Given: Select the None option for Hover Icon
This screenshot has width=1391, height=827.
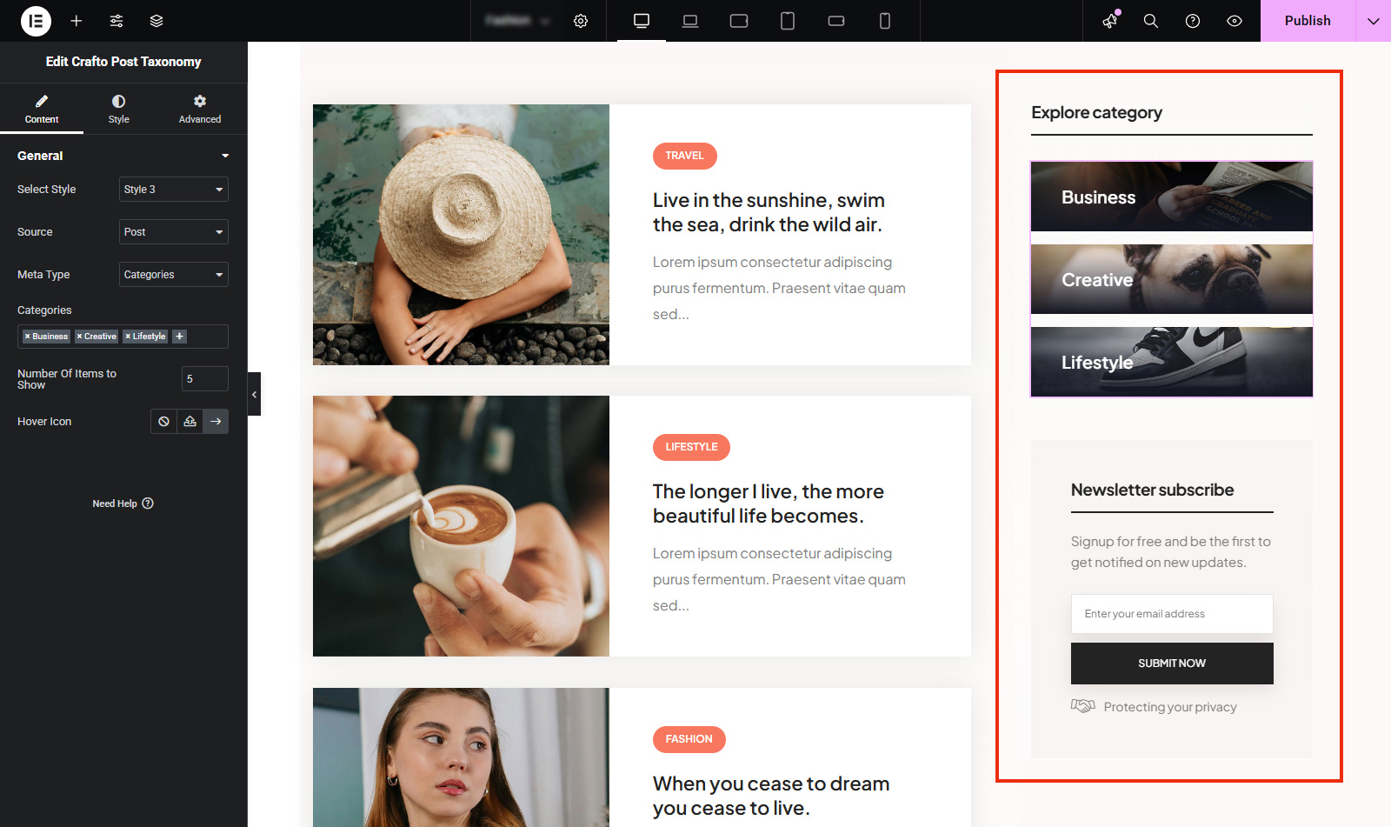Looking at the screenshot, I should 163,421.
